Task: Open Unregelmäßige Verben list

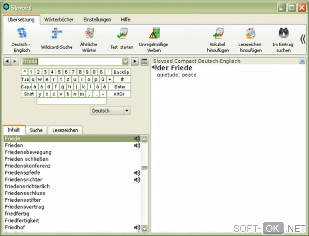Action: point(154,40)
